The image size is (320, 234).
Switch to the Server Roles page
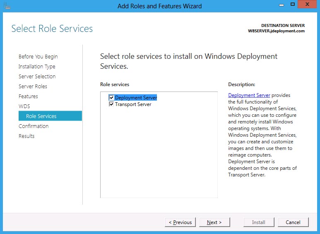(33, 87)
